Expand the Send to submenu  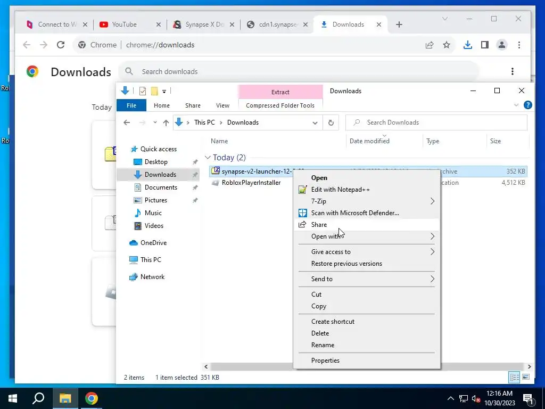[366, 279]
